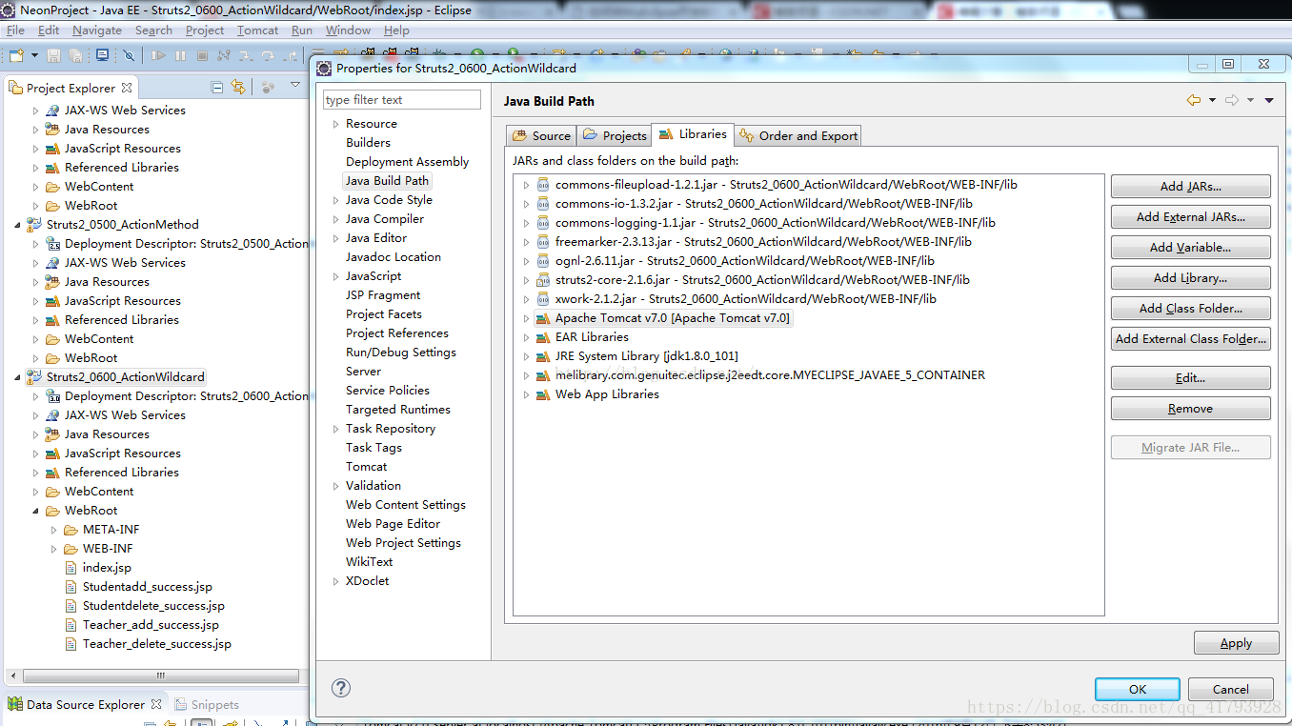This screenshot has height=726, width=1292.
Task: Click the WEB-INF folder icon
Action: click(71, 548)
